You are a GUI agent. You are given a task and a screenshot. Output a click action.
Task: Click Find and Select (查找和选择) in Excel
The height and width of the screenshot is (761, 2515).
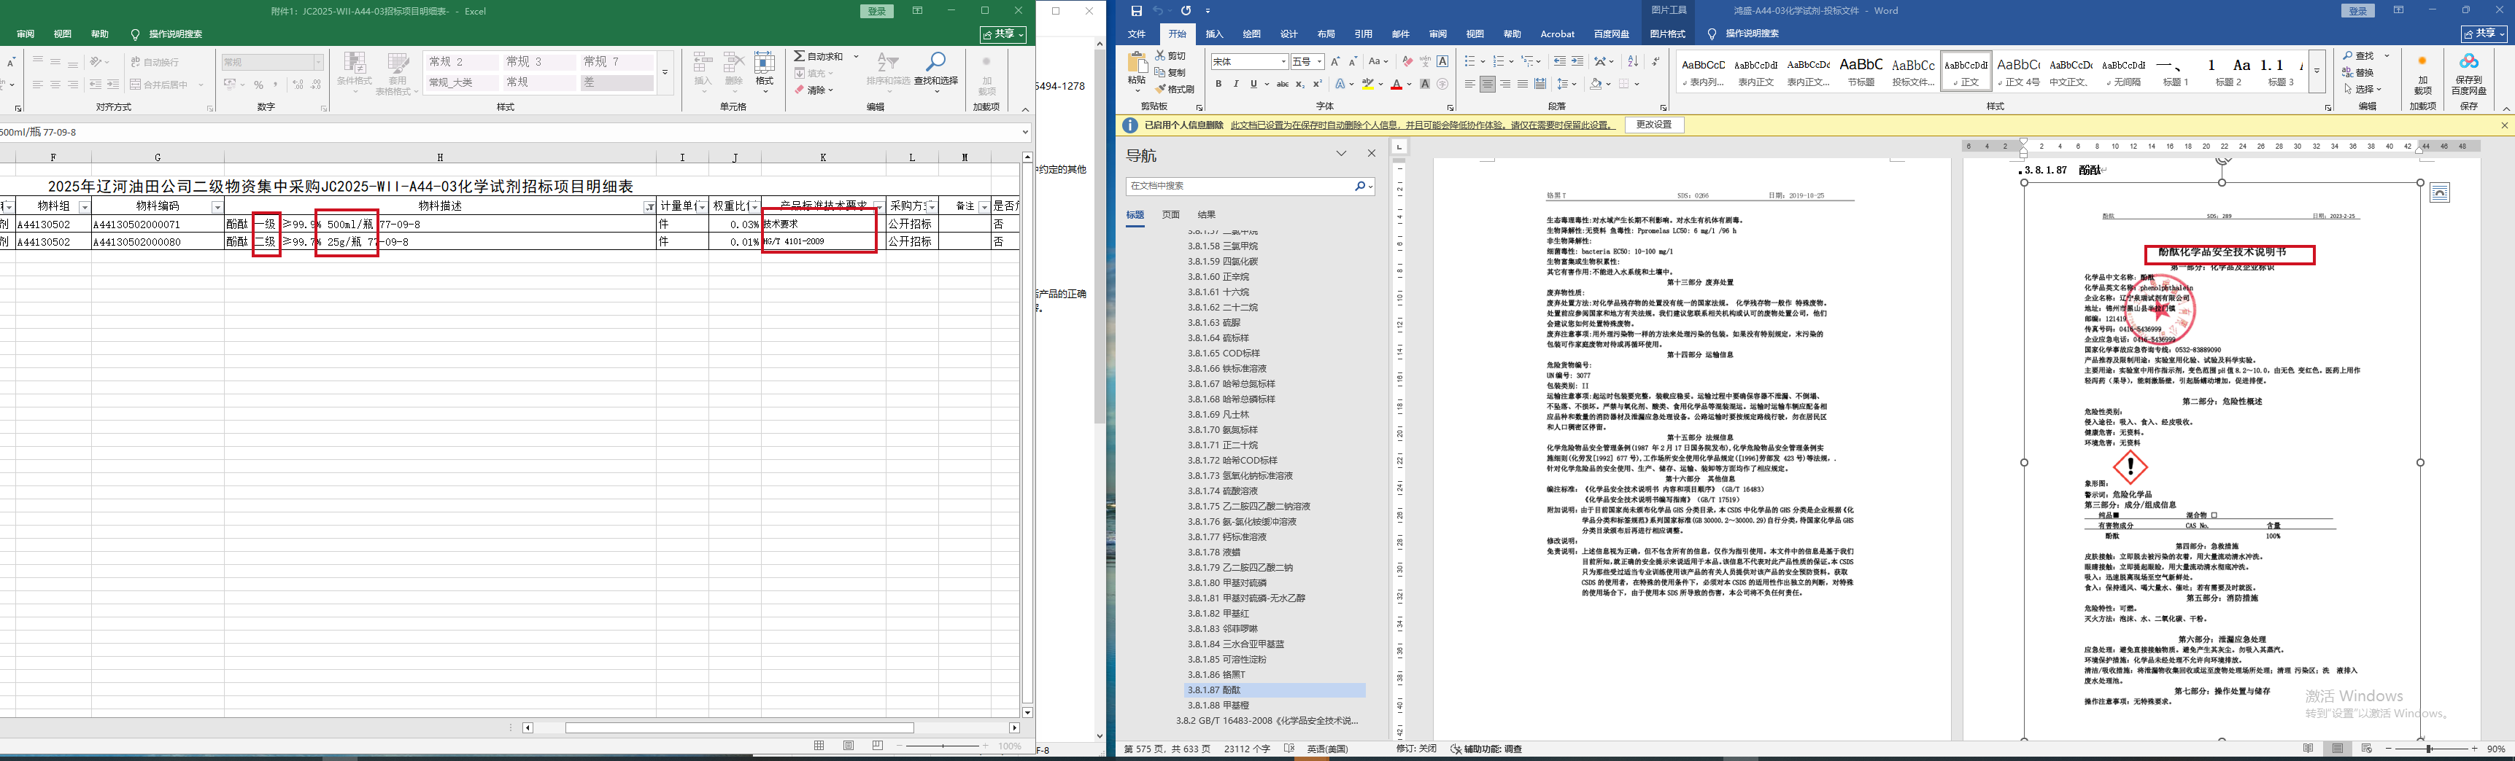click(935, 69)
